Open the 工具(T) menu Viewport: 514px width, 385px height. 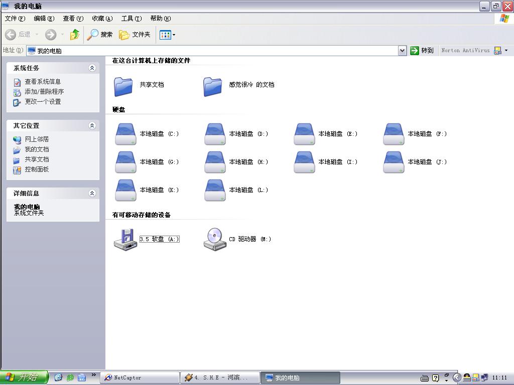pyautogui.click(x=131, y=19)
